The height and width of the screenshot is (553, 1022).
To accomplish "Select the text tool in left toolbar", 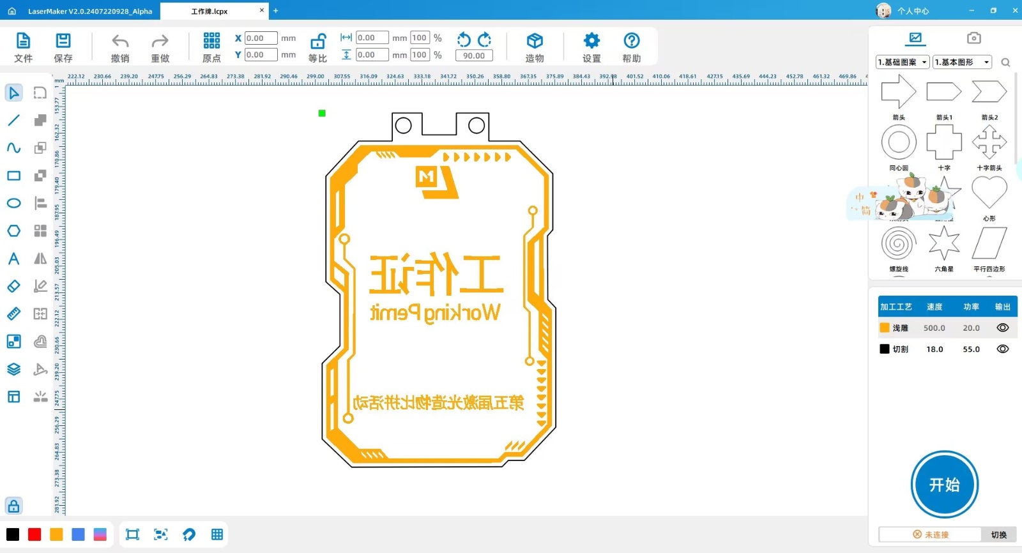I will point(13,259).
